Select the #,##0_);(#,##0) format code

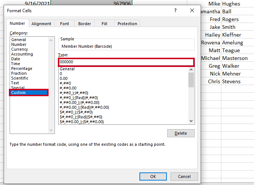pyautogui.click(x=74, y=93)
